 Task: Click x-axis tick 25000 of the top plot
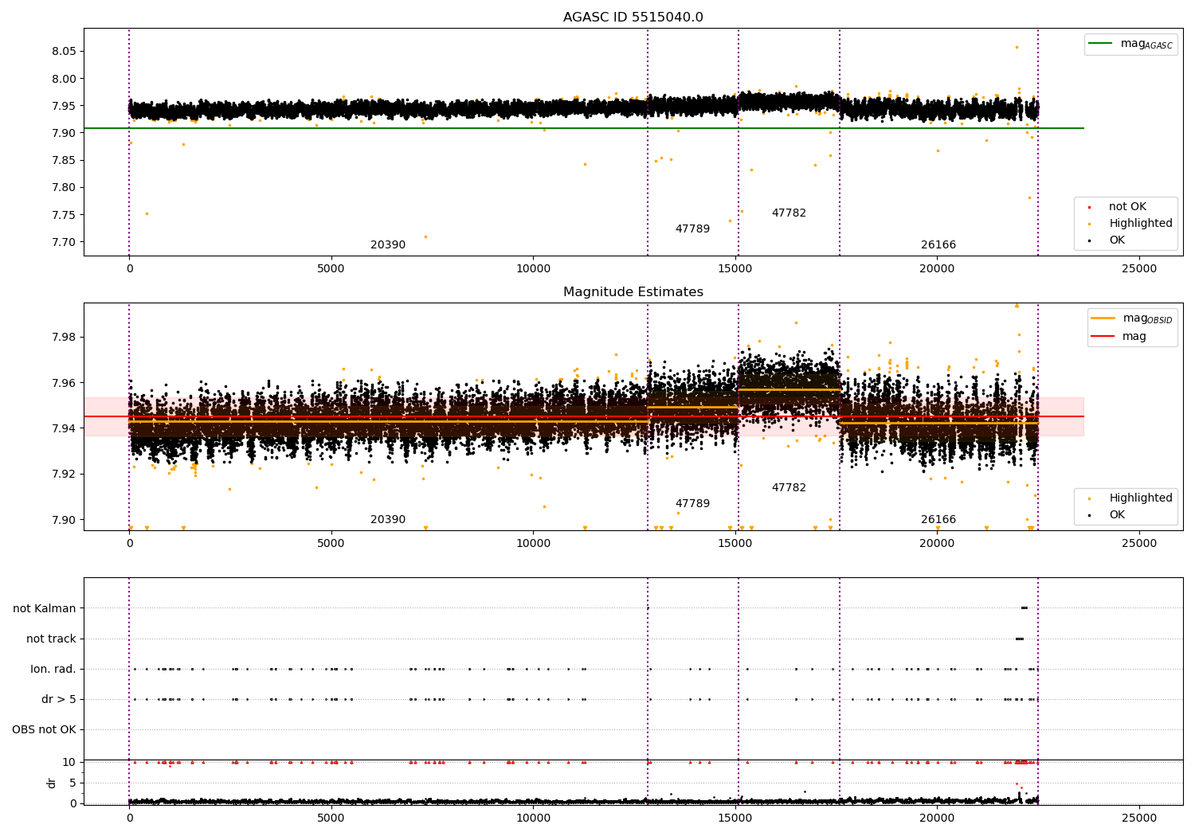click(x=1139, y=269)
